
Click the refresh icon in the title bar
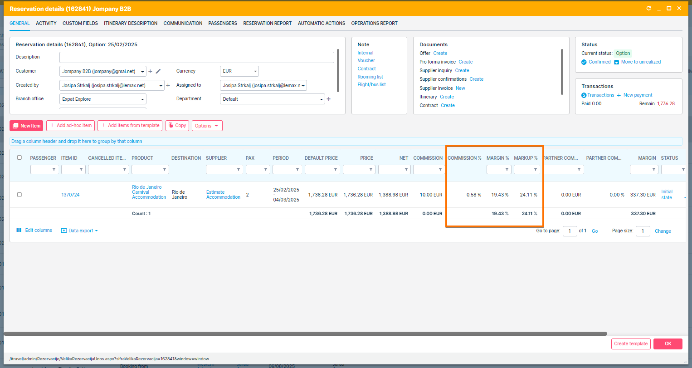tap(648, 9)
